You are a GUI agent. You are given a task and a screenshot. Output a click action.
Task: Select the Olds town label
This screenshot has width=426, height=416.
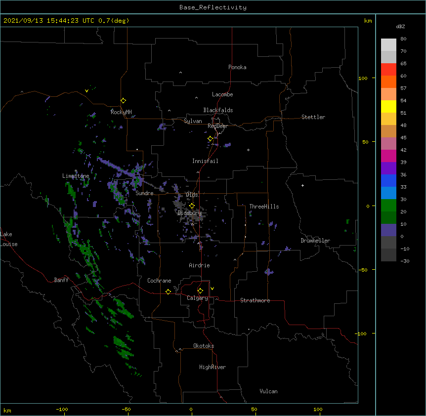pos(192,195)
